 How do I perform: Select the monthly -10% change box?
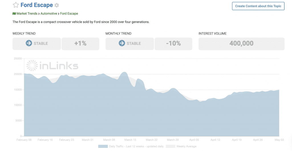[173, 44]
